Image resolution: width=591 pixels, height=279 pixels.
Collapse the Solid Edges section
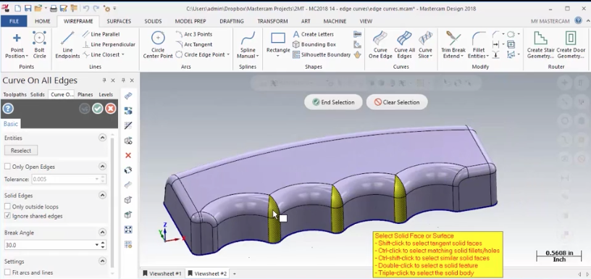[102, 196]
